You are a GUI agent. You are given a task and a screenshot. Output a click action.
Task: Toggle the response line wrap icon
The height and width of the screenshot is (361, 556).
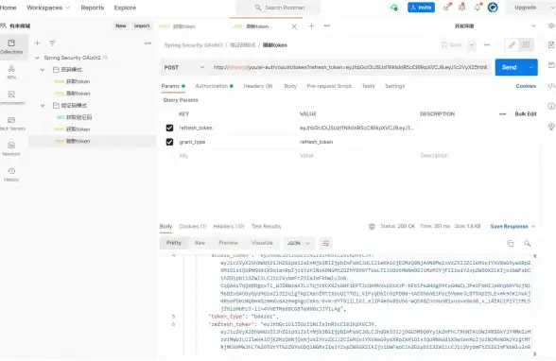[x=325, y=244]
